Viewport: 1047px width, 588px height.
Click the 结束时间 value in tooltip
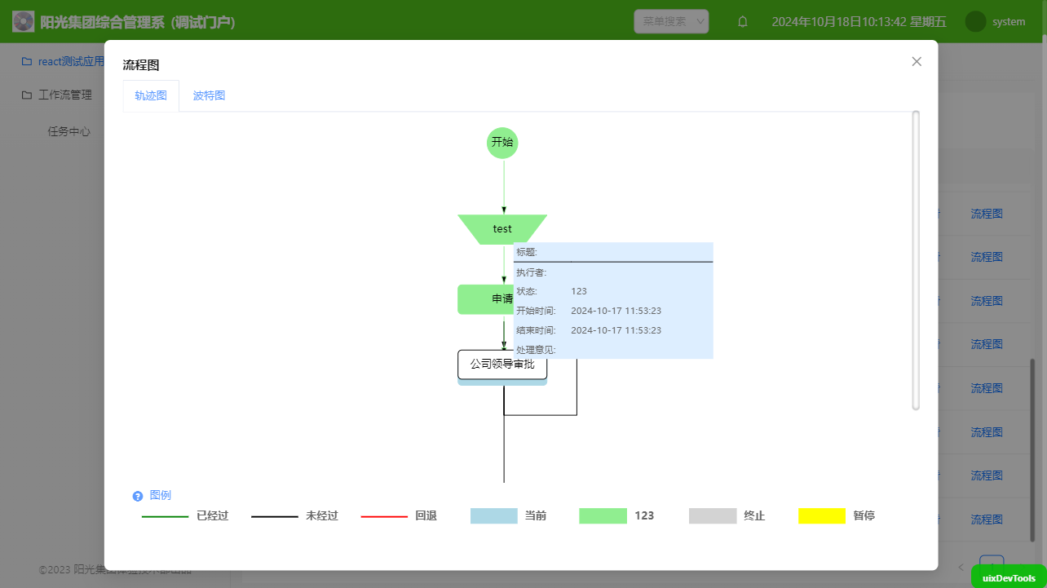click(616, 330)
